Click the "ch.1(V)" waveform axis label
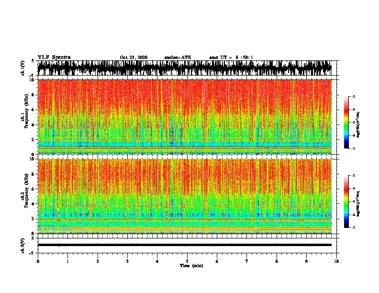 (x=23, y=68)
